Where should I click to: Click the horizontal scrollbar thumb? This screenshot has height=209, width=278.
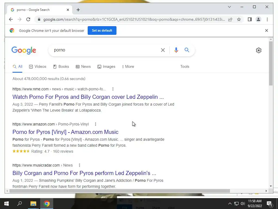119,191
